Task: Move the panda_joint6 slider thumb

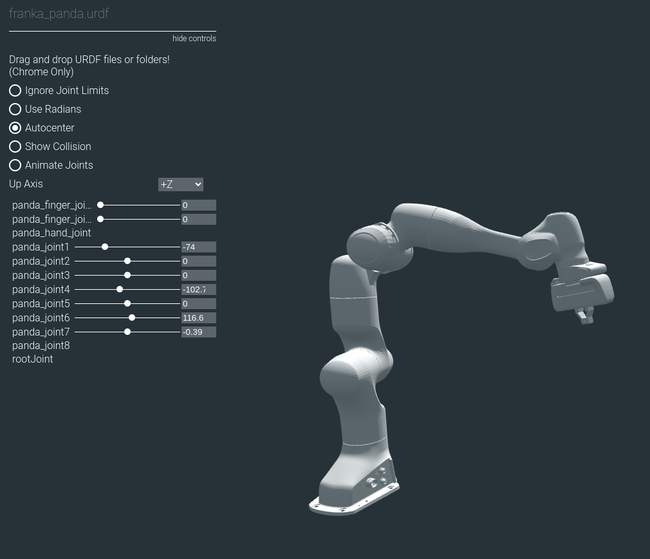Action: pyautogui.click(x=132, y=317)
